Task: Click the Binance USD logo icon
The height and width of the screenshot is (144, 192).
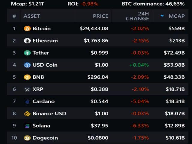Action: (x=27, y=114)
